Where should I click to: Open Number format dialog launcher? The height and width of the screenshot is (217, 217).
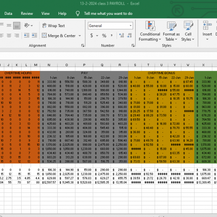133,45
